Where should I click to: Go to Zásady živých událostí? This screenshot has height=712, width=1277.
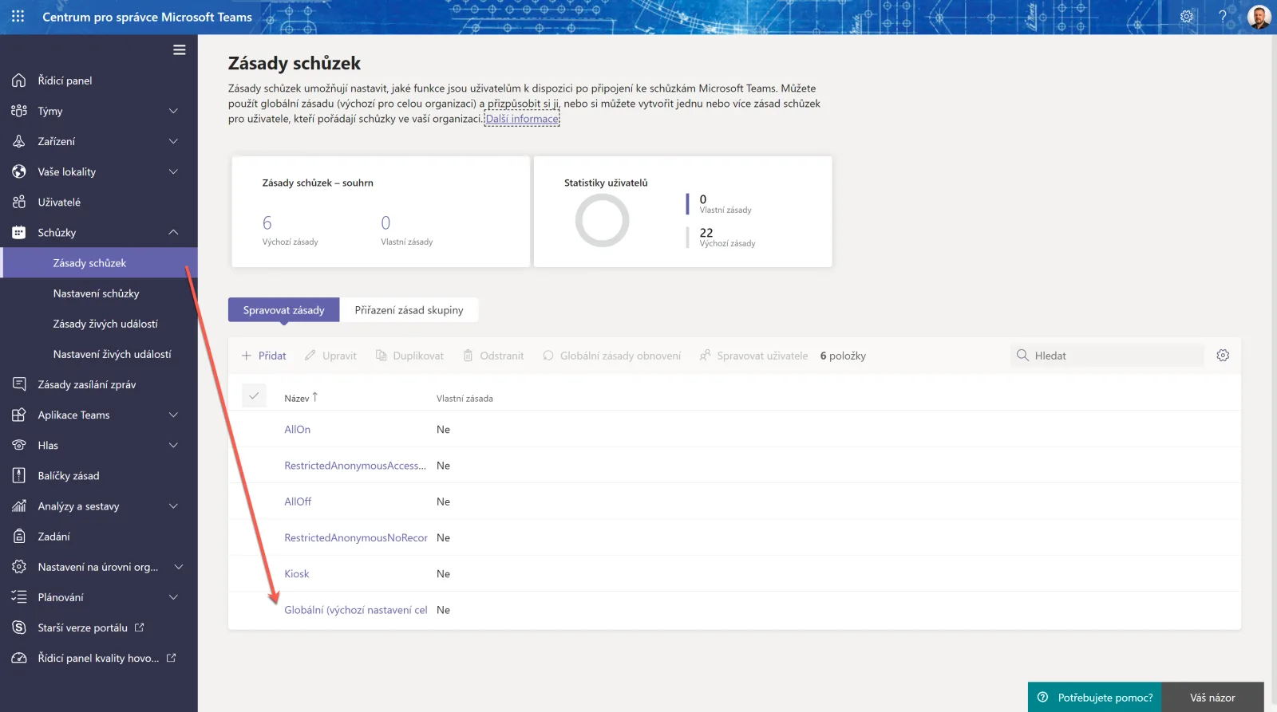(x=99, y=324)
